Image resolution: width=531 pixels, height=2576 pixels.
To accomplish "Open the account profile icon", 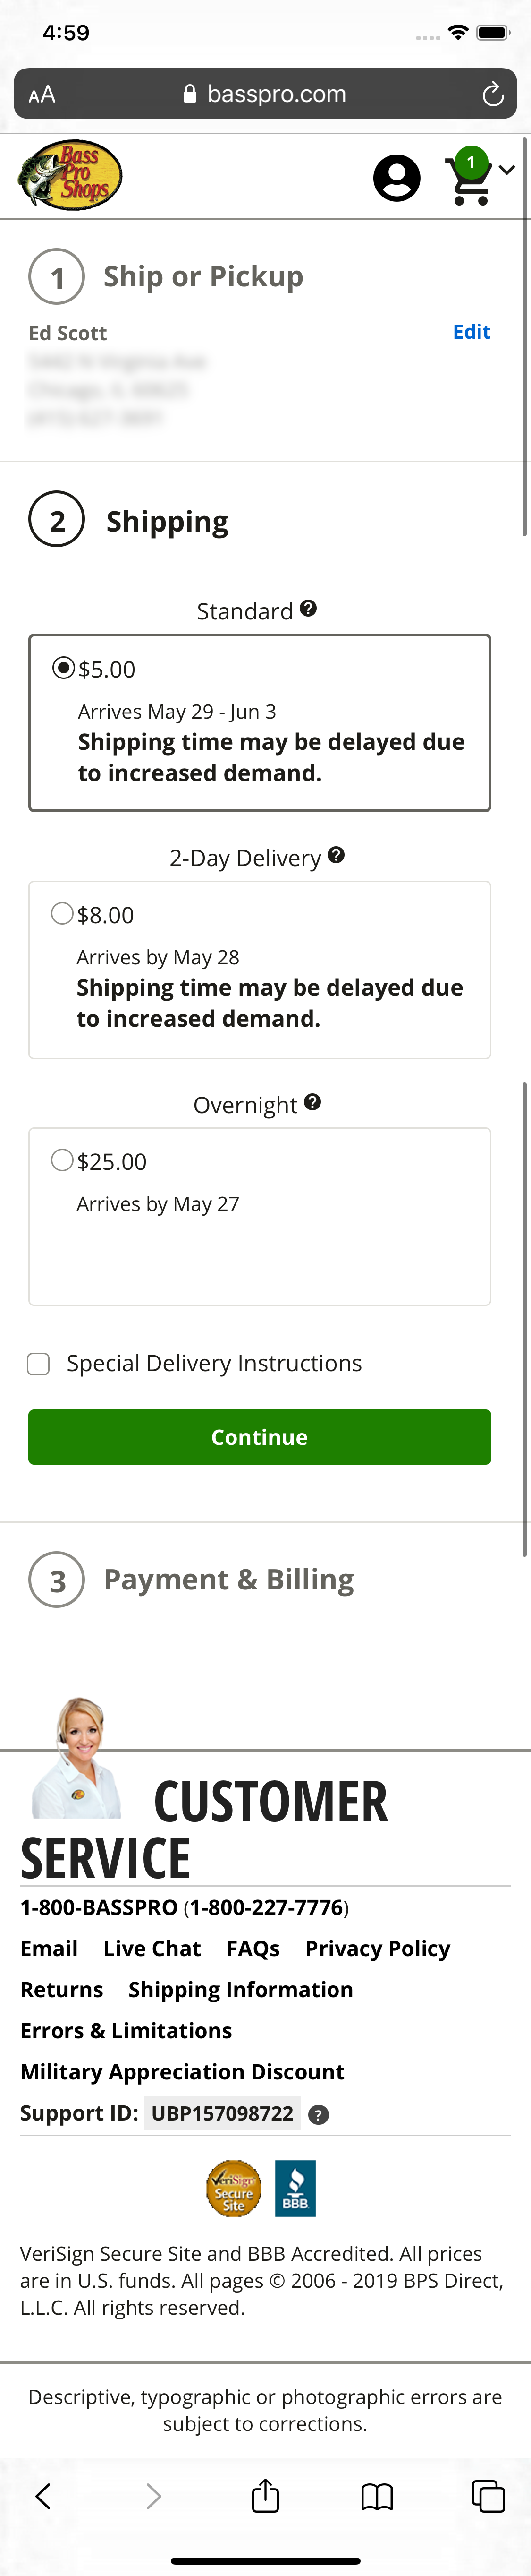I will (x=396, y=178).
